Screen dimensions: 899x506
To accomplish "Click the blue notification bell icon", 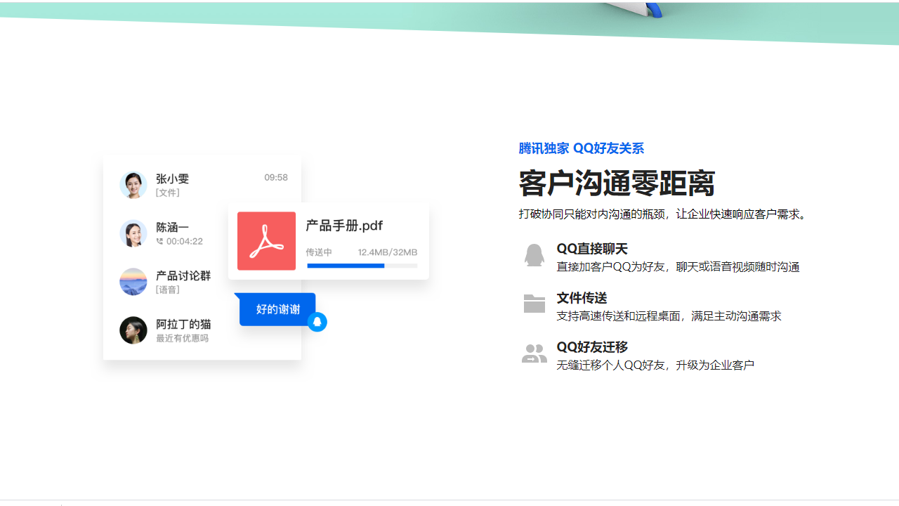I will pyautogui.click(x=317, y=321).
